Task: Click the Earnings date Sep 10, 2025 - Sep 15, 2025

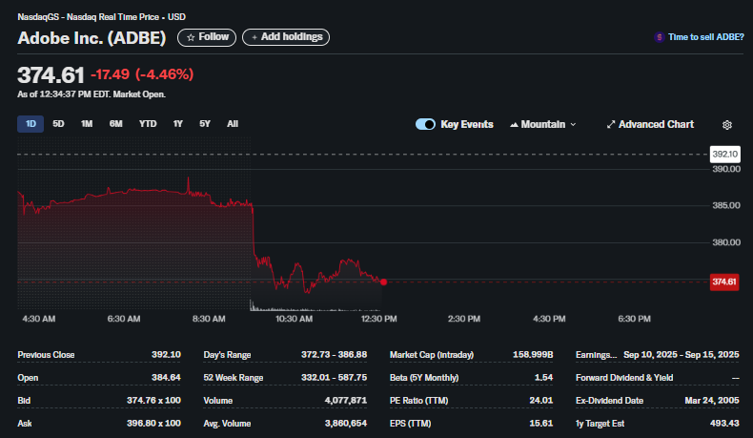Action: 682,355
